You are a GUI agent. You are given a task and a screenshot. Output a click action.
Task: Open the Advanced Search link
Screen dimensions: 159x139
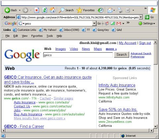click(x=141, y=53)
